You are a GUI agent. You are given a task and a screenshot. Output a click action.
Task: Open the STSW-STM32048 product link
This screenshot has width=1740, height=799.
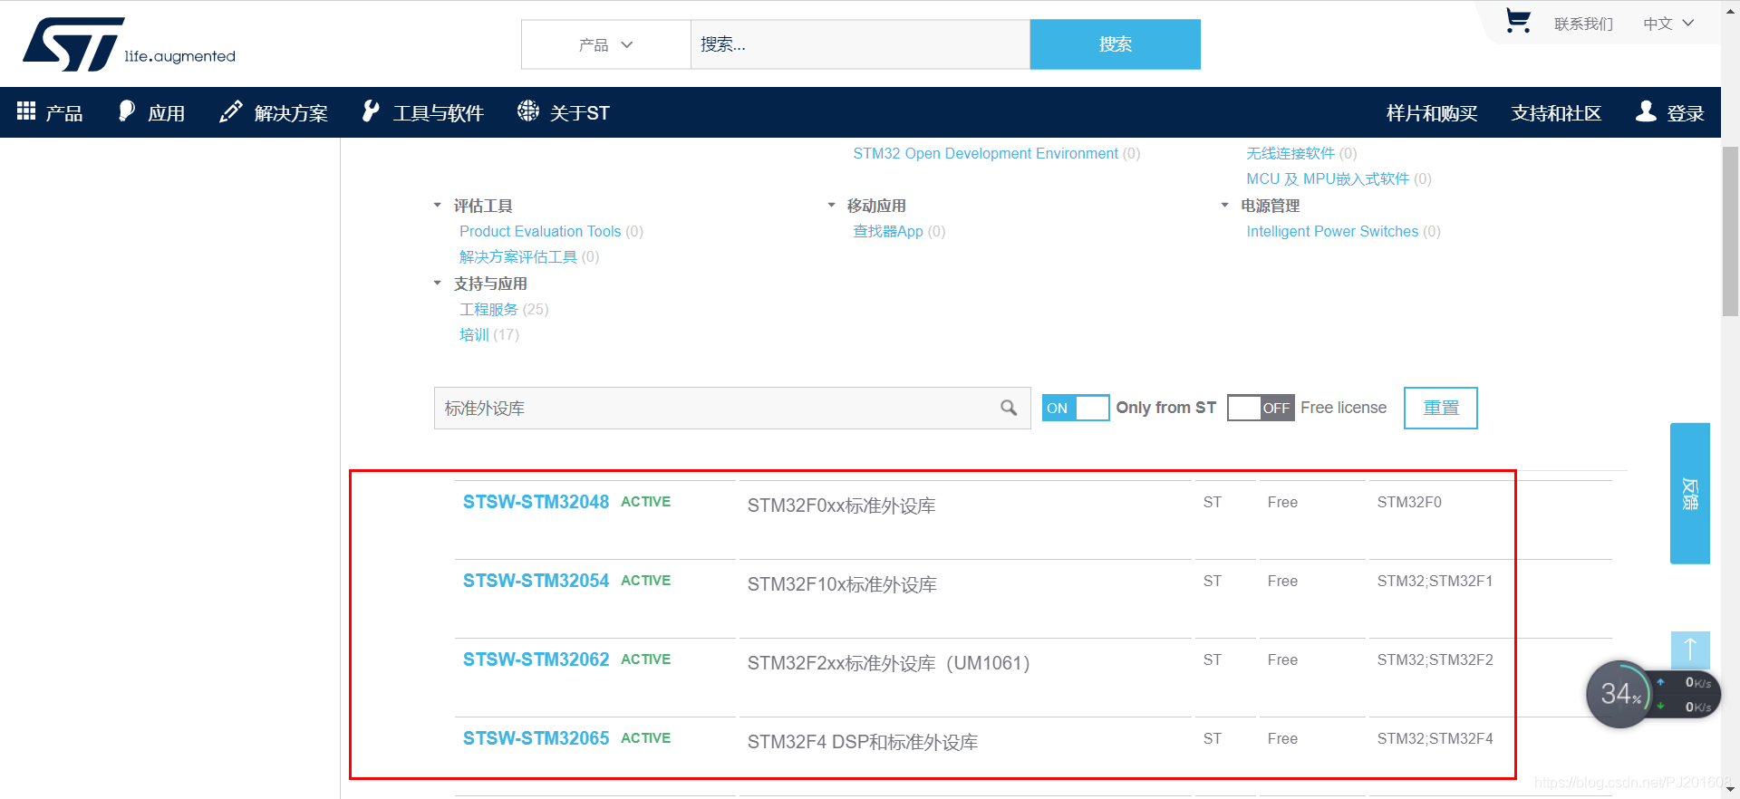click(x=536, y=502)
